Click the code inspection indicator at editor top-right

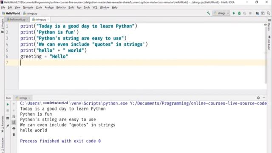click(x=265, y=25)
